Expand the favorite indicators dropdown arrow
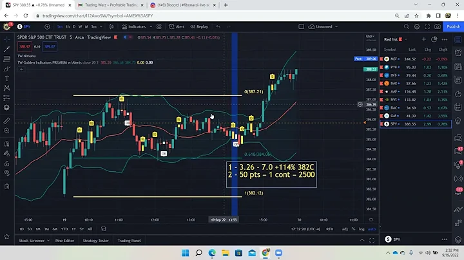Viewport: 464px width, 260px height. click(151, 26)
